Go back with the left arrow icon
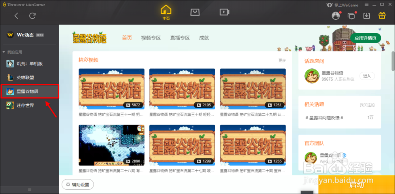 click(x=16, y=16)
